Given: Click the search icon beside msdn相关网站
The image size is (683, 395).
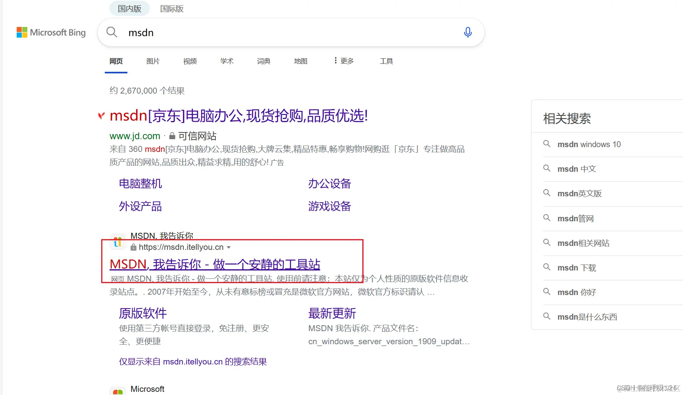Looking at the screenshot, I should [547, 243].
